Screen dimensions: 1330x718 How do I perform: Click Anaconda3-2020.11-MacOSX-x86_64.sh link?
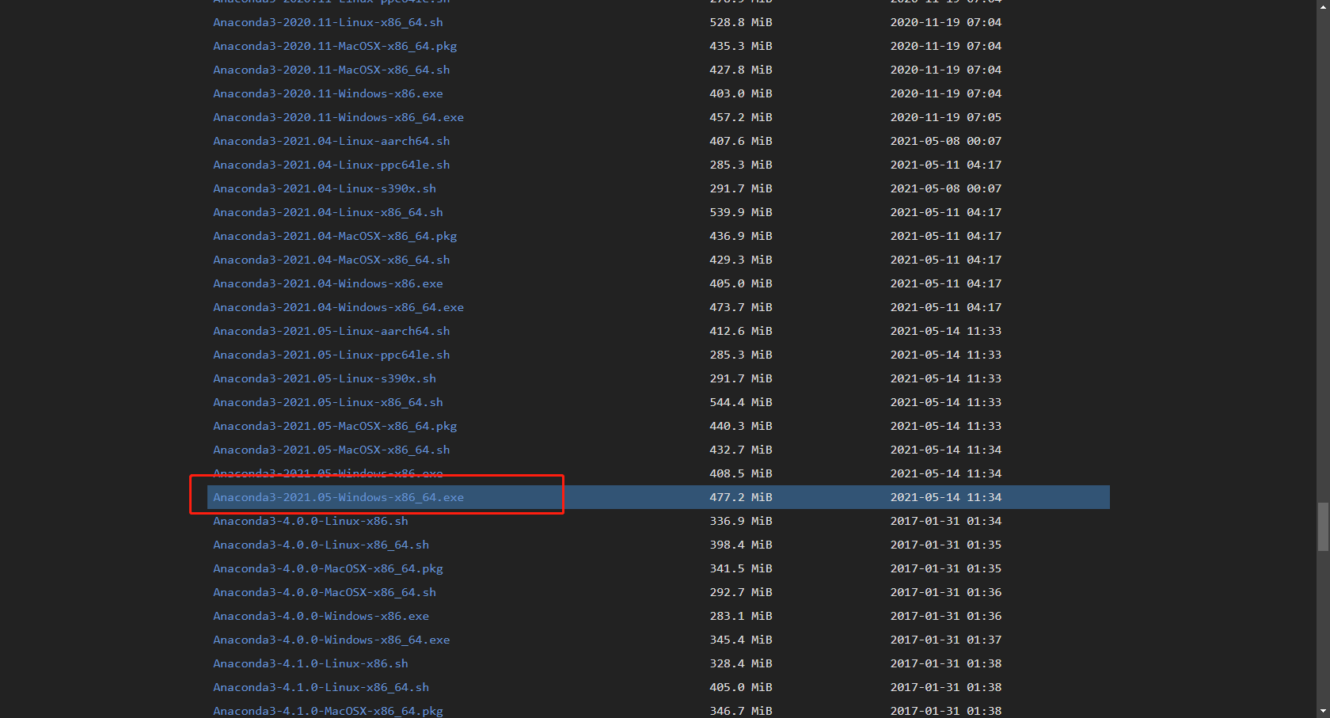point(331,70)
